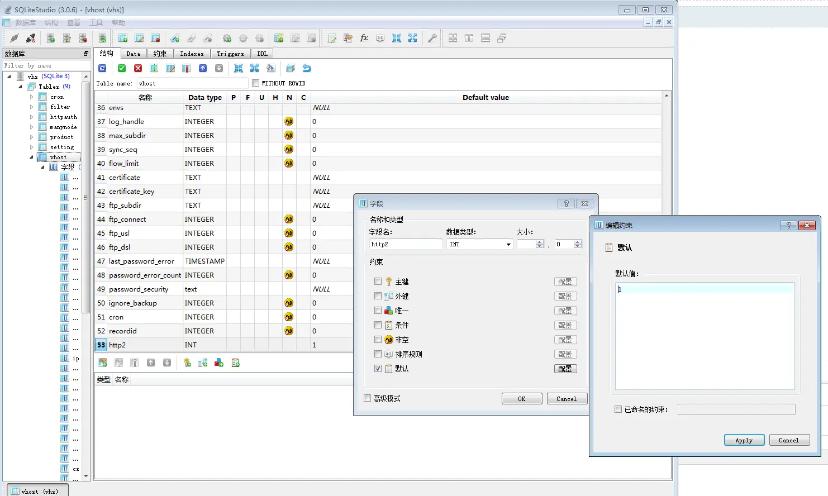The image size is (828, 496).
Task: Enable the 主键 primary key checkbox
Action: tap(378, 282)
